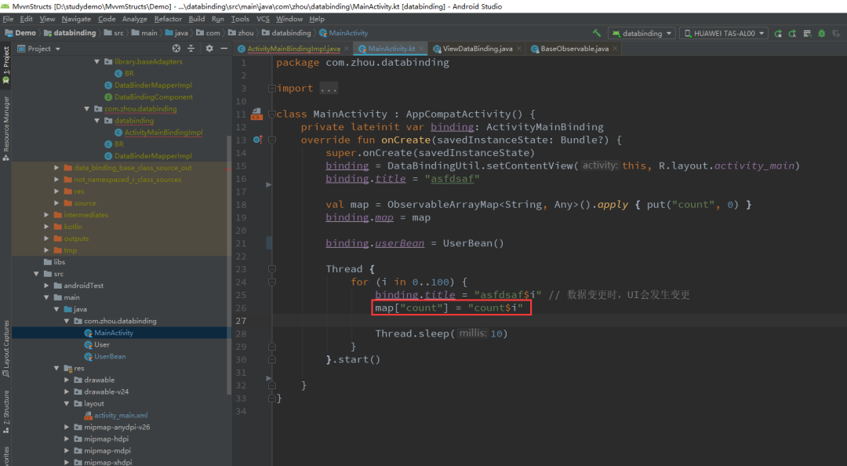Click the UserBean class icon
This screenshot has width=847, height=466.
point(88,357)
